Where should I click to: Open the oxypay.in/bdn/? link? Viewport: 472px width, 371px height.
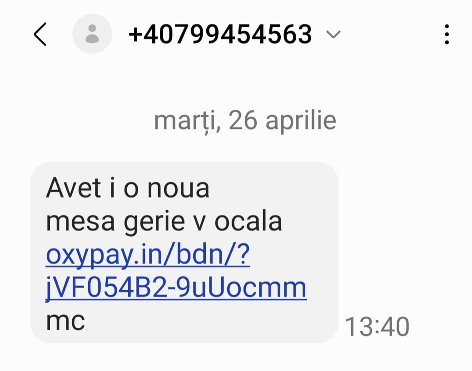pos(148,256)
